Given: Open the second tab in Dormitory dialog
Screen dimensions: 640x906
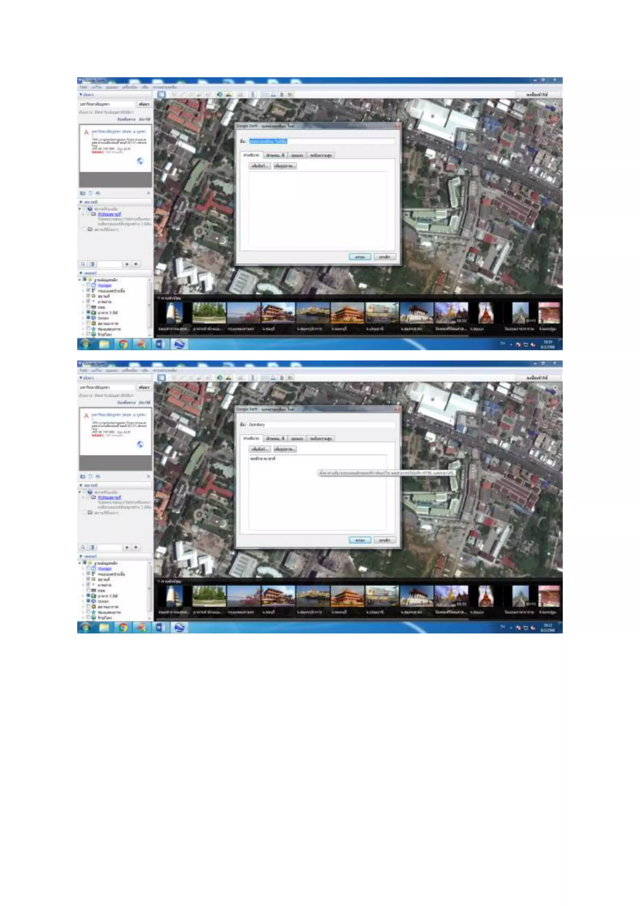Looking at the screenshot, I should [x=275, y=438].
